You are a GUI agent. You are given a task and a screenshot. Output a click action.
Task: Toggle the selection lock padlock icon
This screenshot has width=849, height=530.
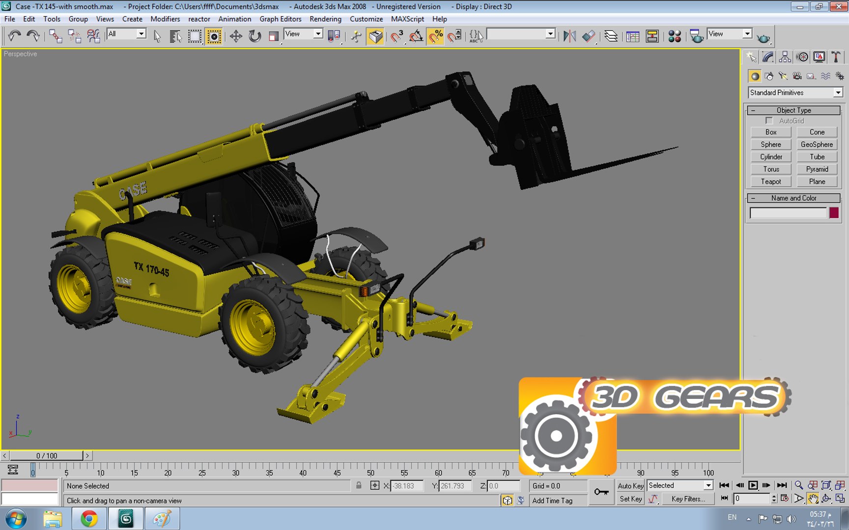coord(359,485)
